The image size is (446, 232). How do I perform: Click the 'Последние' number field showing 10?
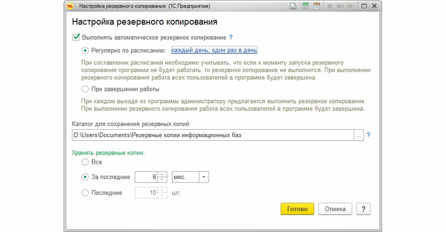coord(146,193)
